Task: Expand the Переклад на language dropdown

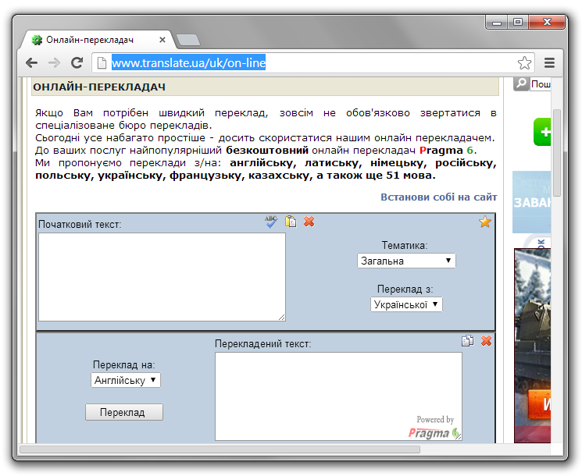Action: [126, 380]
